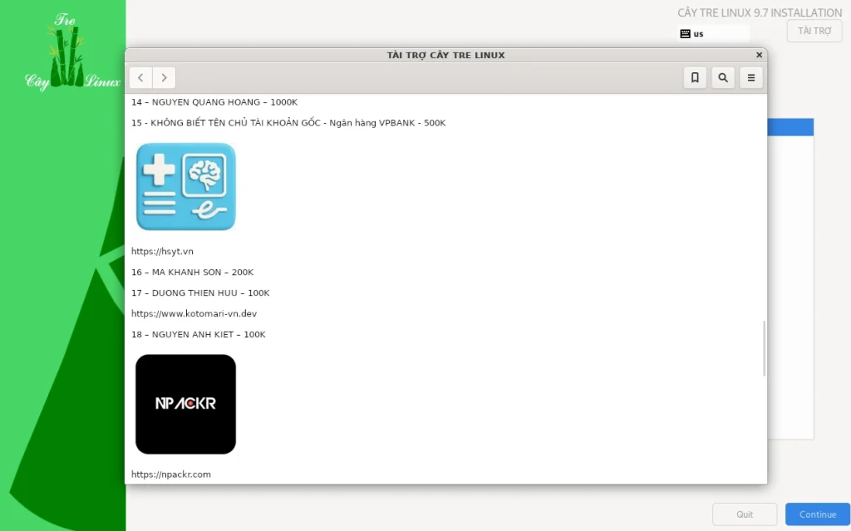Click the back navigation arrow
Image resolution: width=851 pixels, height=531 pixels.
[x=140, y=77]
